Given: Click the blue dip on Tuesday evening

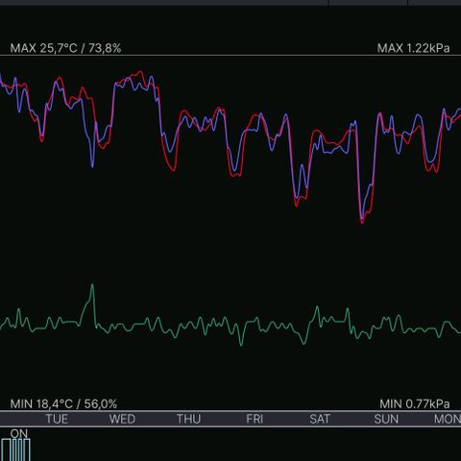Looking at the screenshot, I should click(92, 166).
